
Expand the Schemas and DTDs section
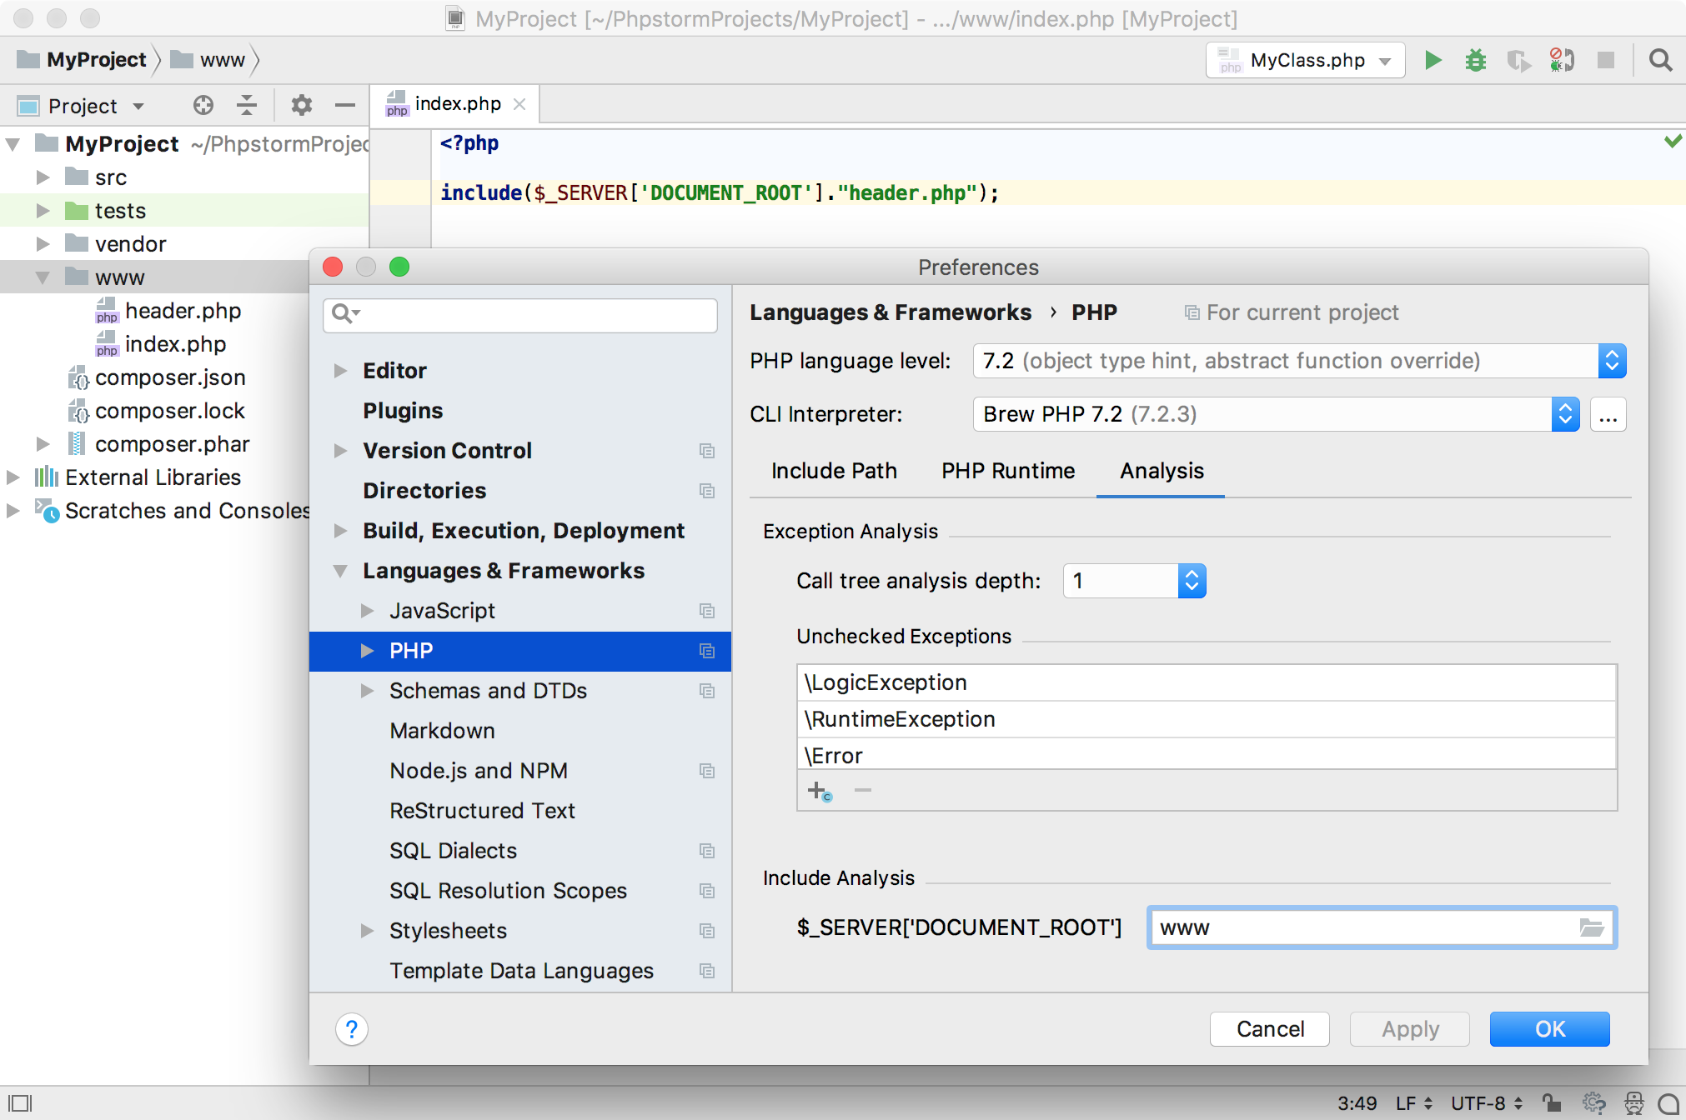coord(368,688)
